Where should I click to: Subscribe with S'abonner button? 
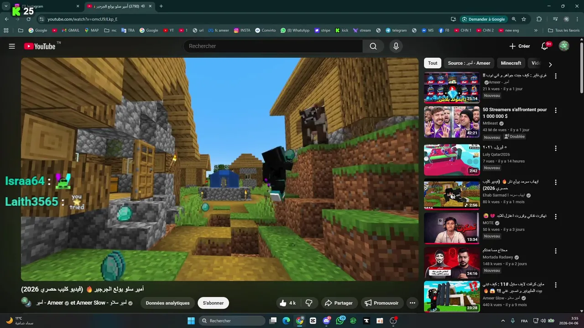coord(214,303)
